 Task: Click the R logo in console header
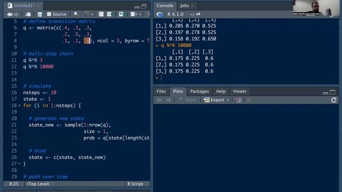pos(160,14)
